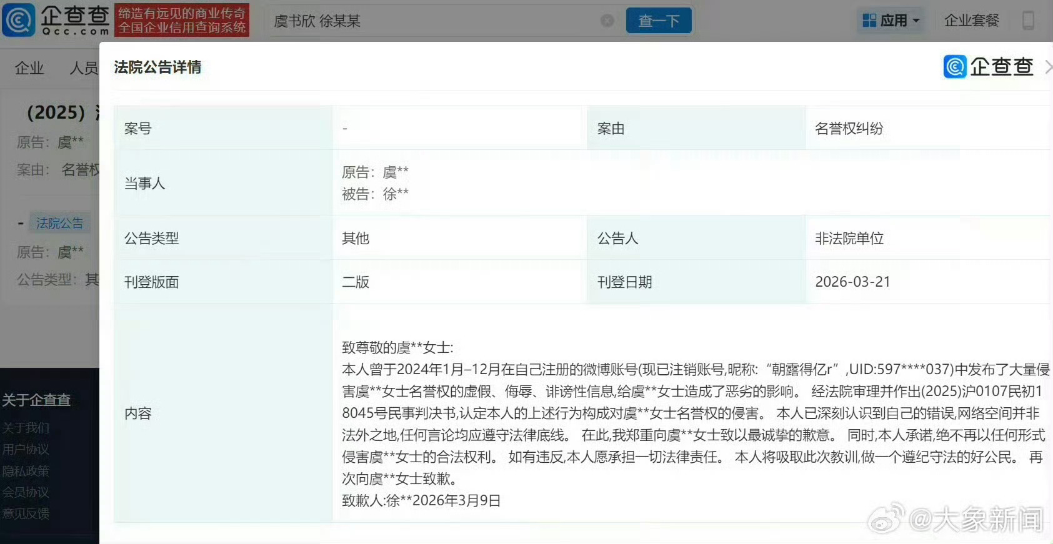Clear the search box with X icon
The width and height of the screenshot is (1053, 544).
pyautogui.click(x=607, y=21)
